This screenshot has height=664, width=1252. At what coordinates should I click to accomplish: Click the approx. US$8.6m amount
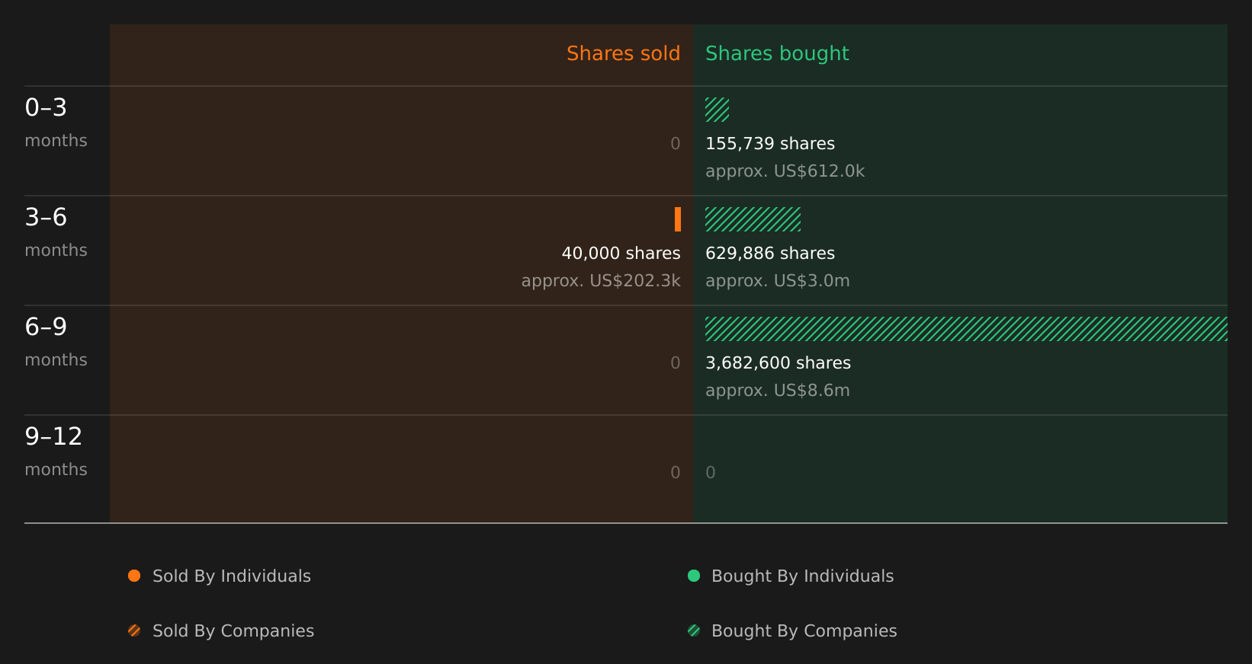778,390
